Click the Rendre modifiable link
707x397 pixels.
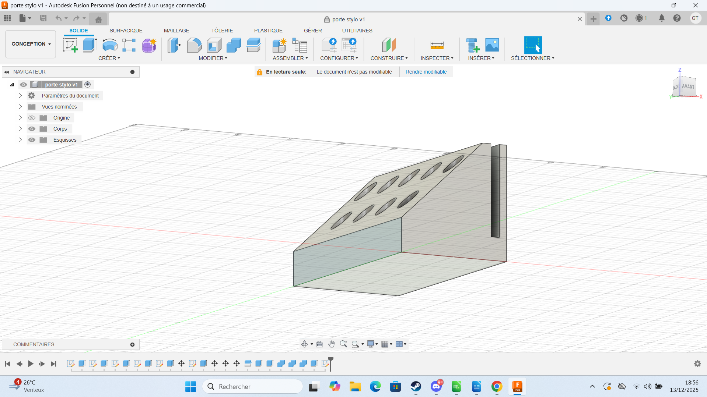[426, 72]
